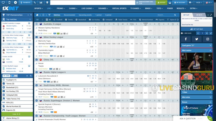Click Bet Slip Sale button
Viewport: 216px width, 121px height.
(197, 29)
